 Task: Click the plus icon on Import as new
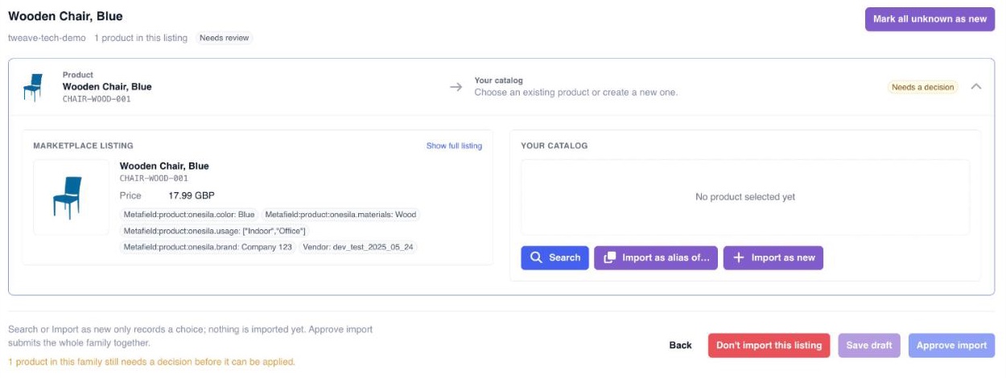tap(739, 257)
